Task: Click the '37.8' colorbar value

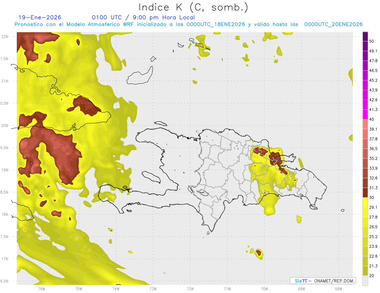Action: 373,139
